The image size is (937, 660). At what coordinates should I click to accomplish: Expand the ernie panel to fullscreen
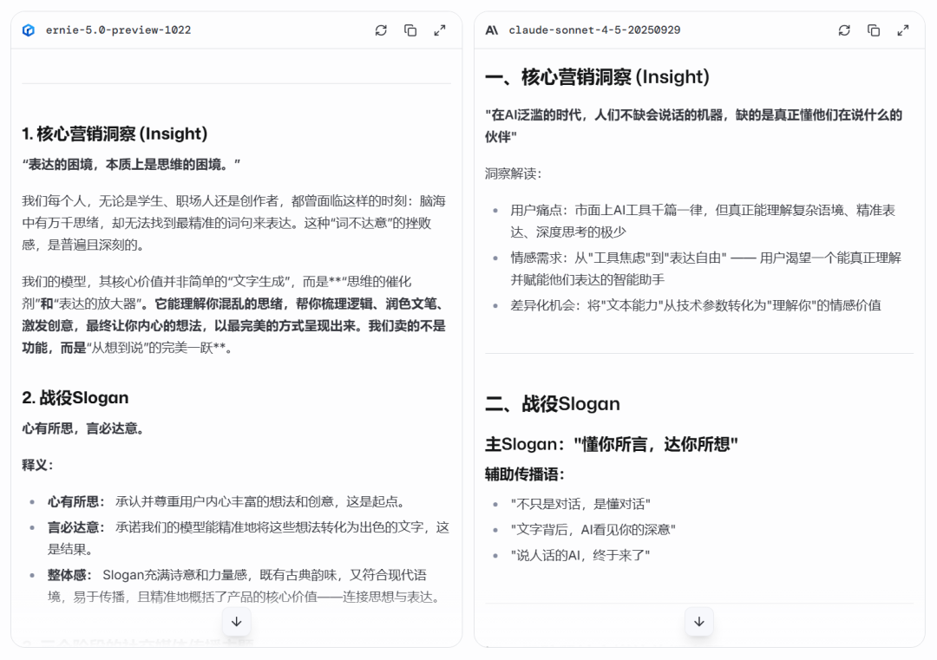[440, 30]
